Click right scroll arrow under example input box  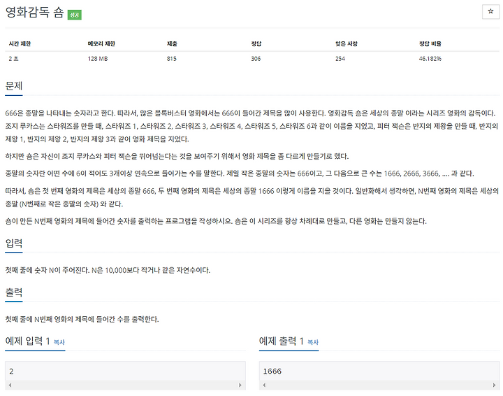pyautogui.click(x=240, y=385)
